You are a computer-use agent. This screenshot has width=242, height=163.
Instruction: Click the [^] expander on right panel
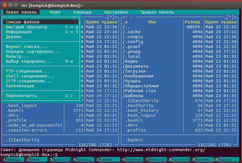tap(230, 17)
